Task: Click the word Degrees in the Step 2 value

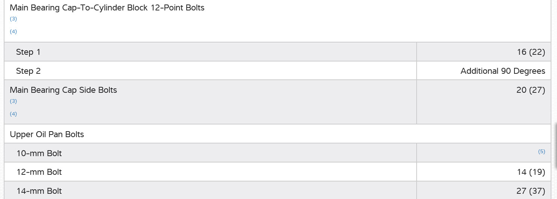Action: point(529,71)
